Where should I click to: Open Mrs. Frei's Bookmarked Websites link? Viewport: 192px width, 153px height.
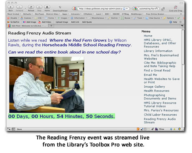click(x=161, y=57)
